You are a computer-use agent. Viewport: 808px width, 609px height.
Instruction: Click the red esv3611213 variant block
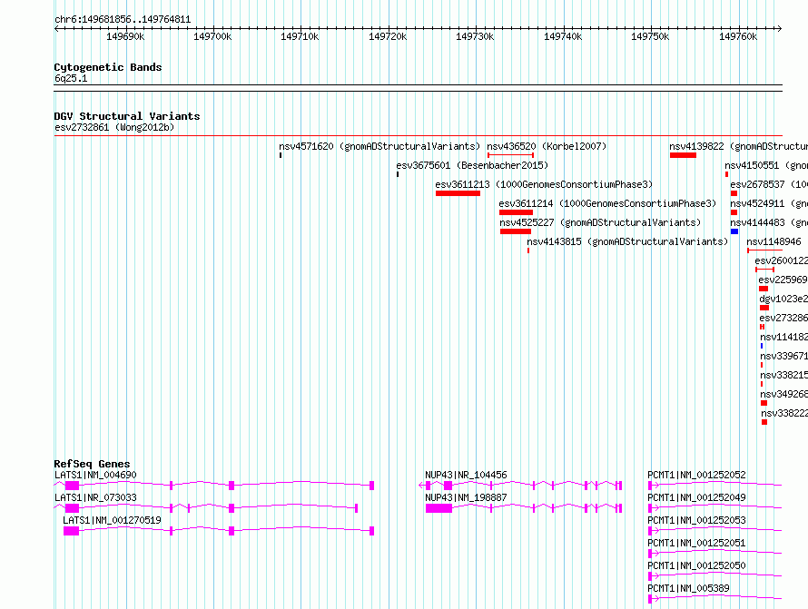[x=458, y=193]
